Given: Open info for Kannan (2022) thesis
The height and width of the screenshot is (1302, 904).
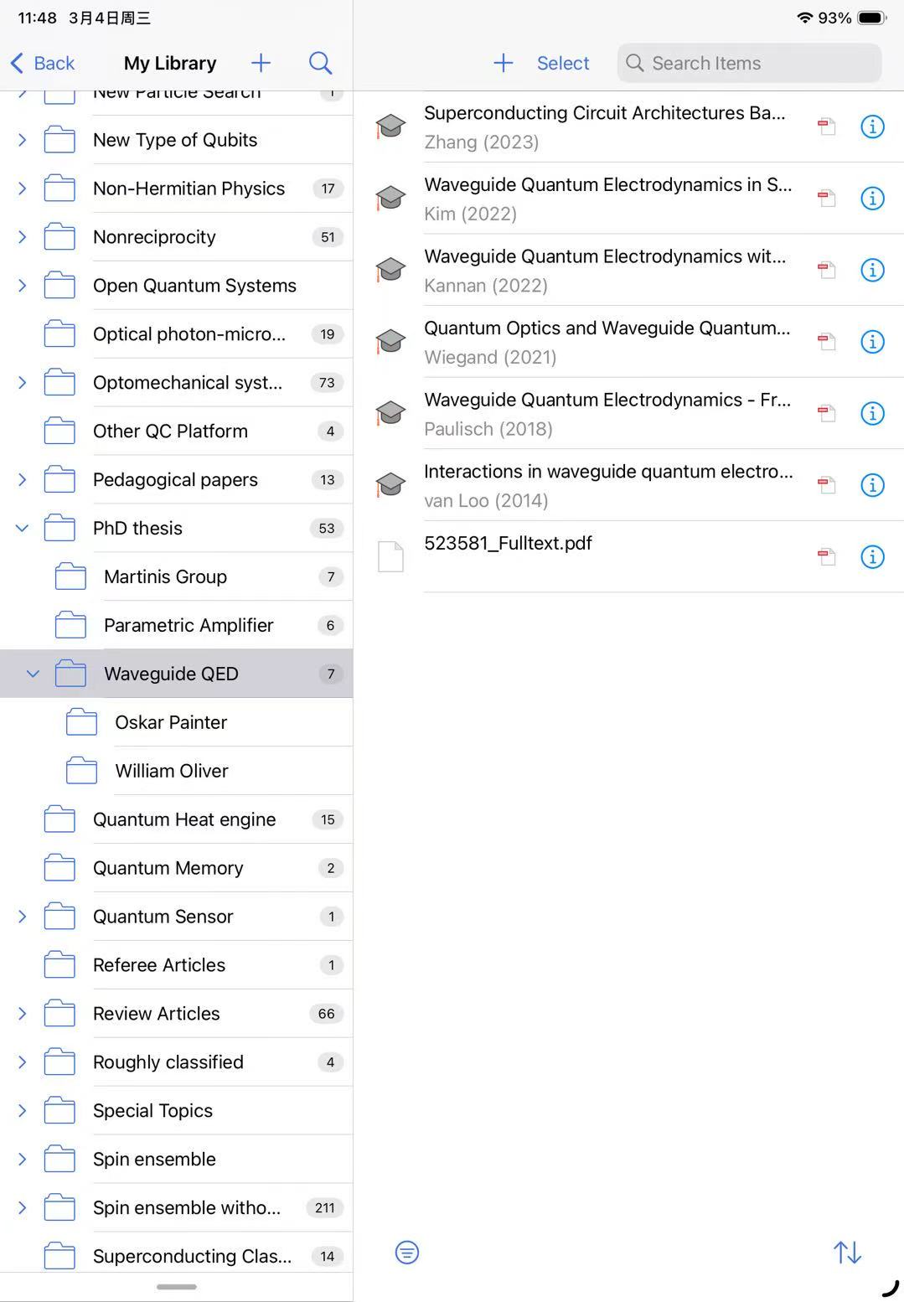Looking at the screenshot, I should click(x=872, y=270).
